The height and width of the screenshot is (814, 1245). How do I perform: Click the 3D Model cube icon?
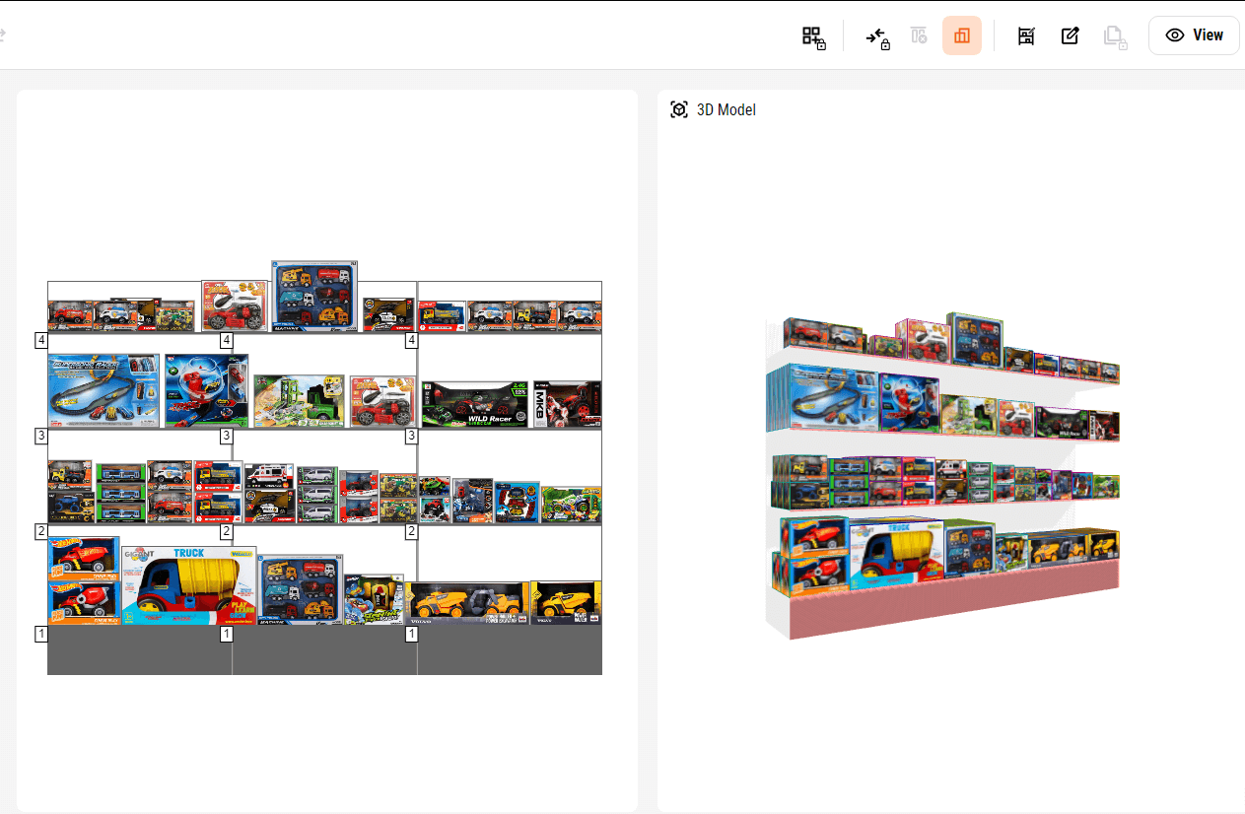678,109
